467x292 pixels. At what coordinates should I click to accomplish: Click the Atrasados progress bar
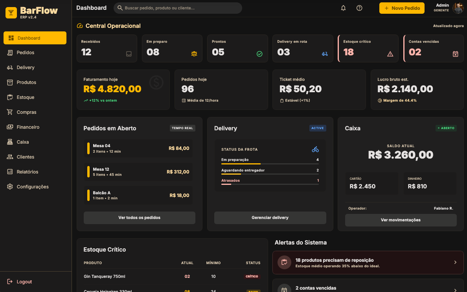tap(270, 184)
